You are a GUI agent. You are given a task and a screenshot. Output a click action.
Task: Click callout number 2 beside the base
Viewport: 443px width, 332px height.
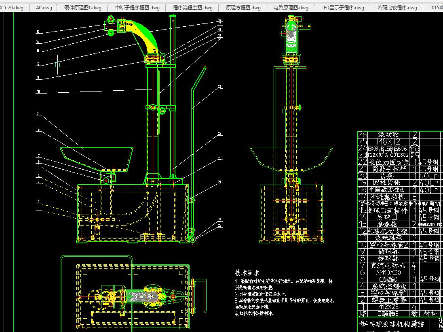[39, 202]
